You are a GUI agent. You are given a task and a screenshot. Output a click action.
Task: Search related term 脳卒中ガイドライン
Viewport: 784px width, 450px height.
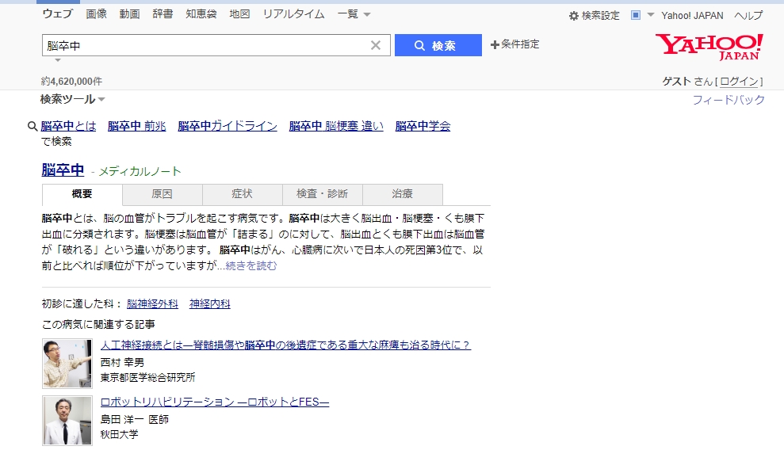(x=228, y=126)
